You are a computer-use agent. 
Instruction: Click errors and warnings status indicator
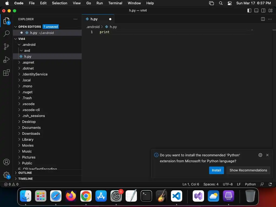11,184
